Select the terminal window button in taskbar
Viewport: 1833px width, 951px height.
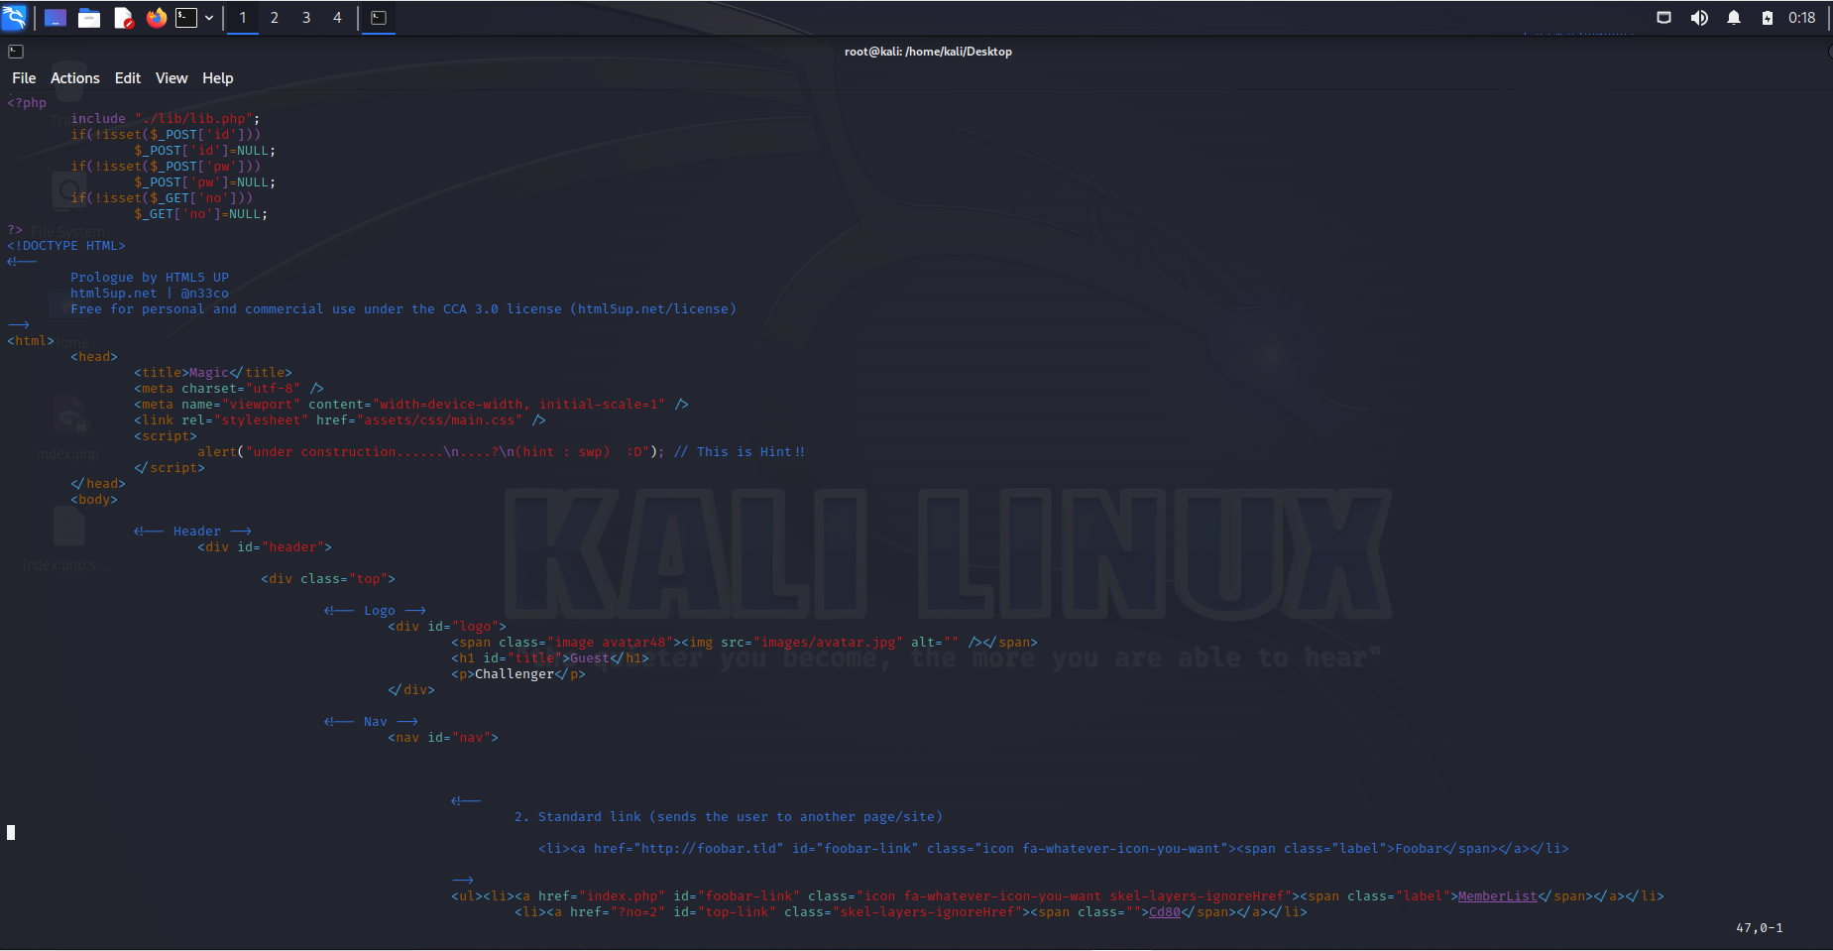pos(378,18)
